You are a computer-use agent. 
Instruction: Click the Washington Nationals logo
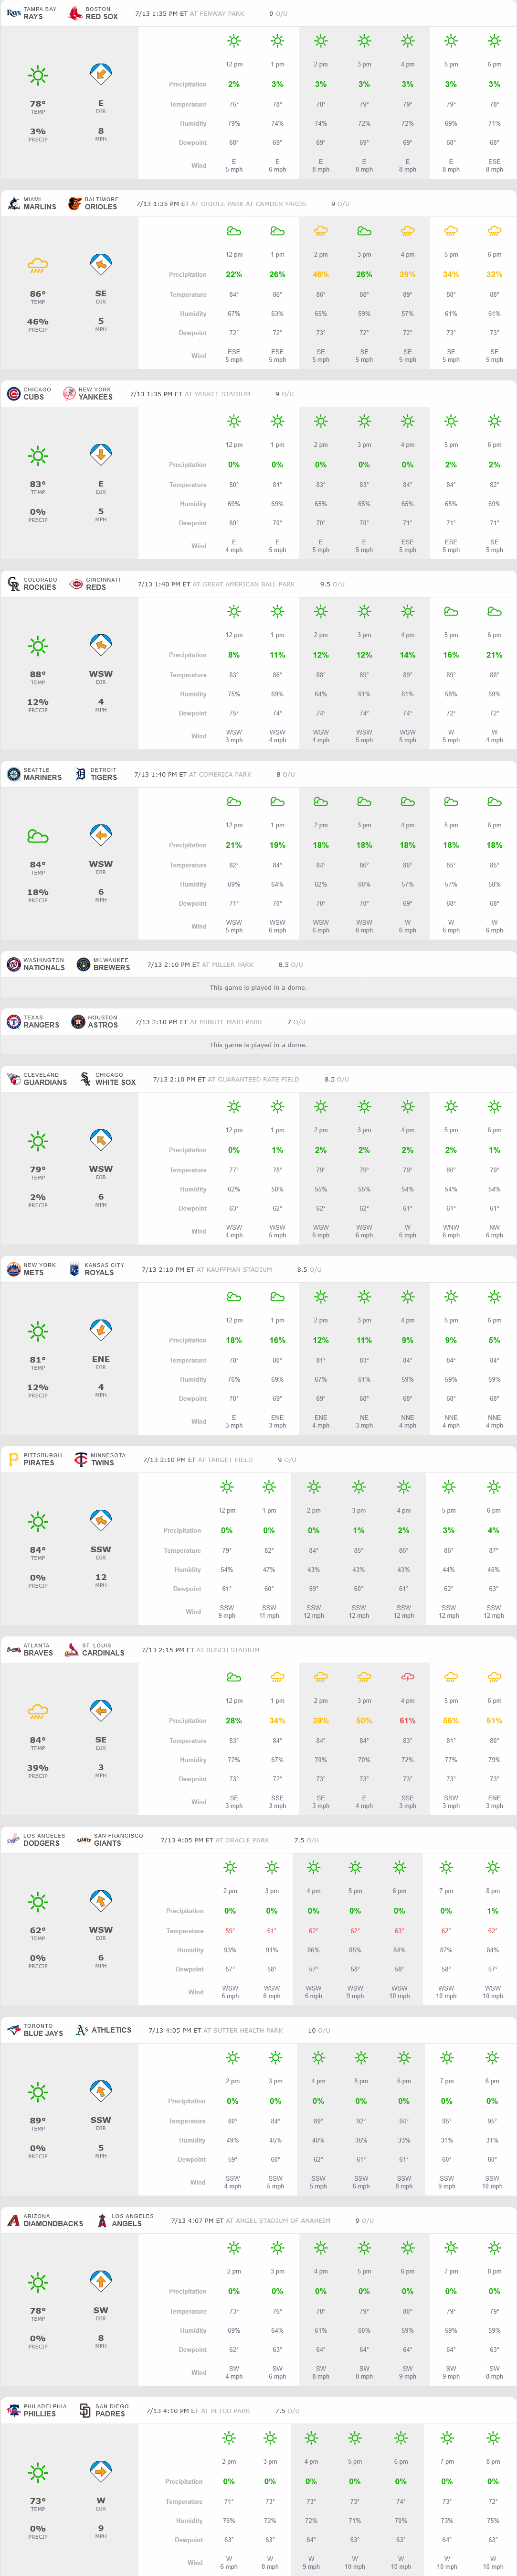click(x=13, y=964)
